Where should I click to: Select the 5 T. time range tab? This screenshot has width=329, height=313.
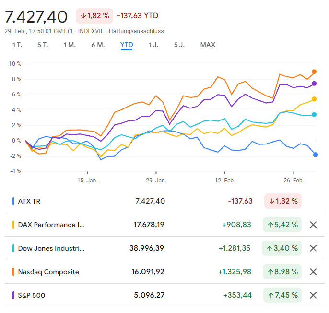pos(43,45)
